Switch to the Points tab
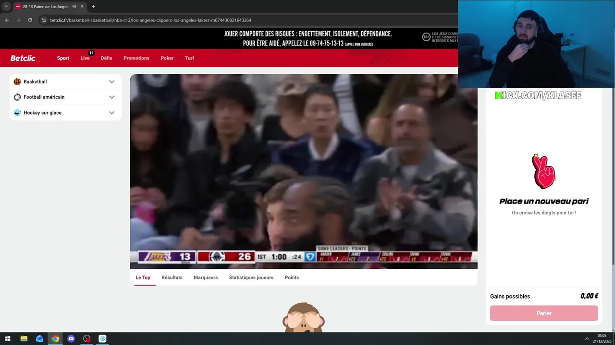Image resolution: width=615 pixels, height=345 pixels. (x=292, y=277)
